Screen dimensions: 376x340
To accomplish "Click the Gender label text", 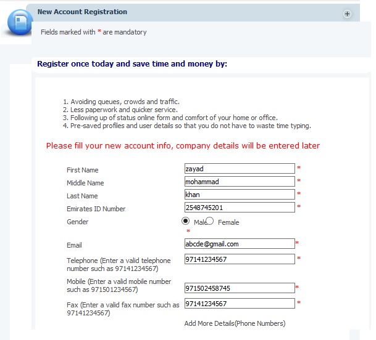I will click(x=77, y=222).
